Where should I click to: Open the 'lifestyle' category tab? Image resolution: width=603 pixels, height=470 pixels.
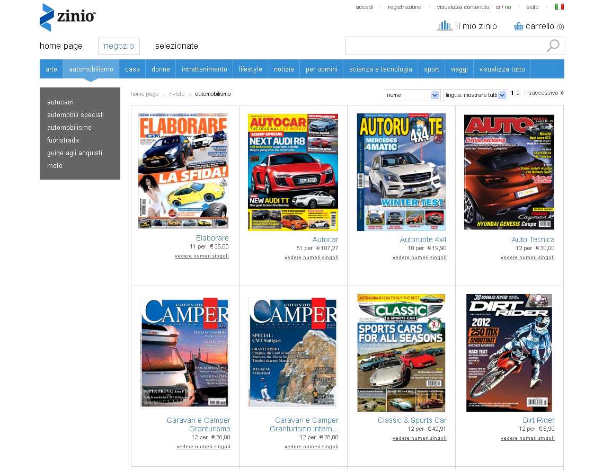point(250,69)
